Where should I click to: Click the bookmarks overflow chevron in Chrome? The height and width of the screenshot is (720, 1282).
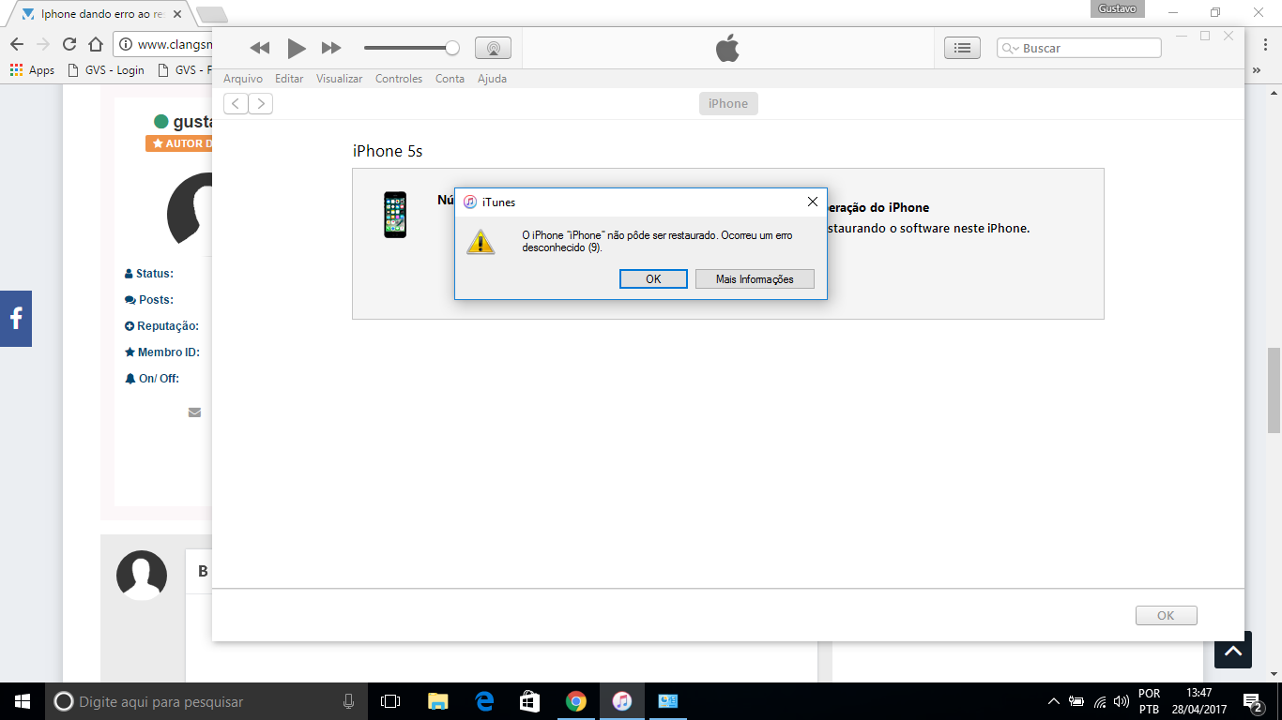pos(1257,70)
